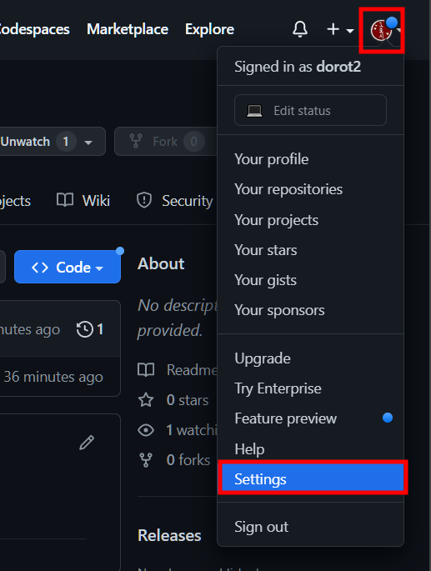Click the eye icon beside watching
Image resolution: width=431 pixels, height=571 pixels.
[x=146, y=430]
